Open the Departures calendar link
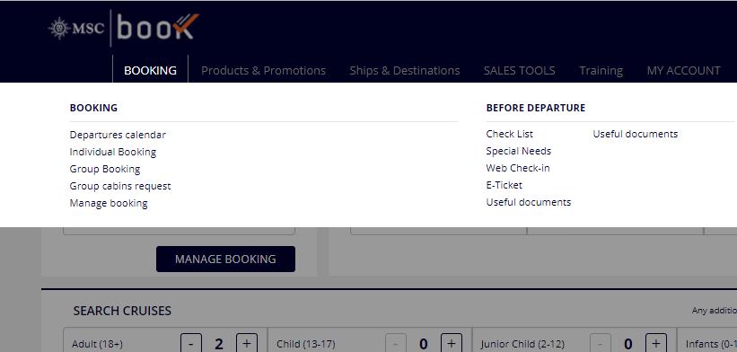 click(118, 135)
